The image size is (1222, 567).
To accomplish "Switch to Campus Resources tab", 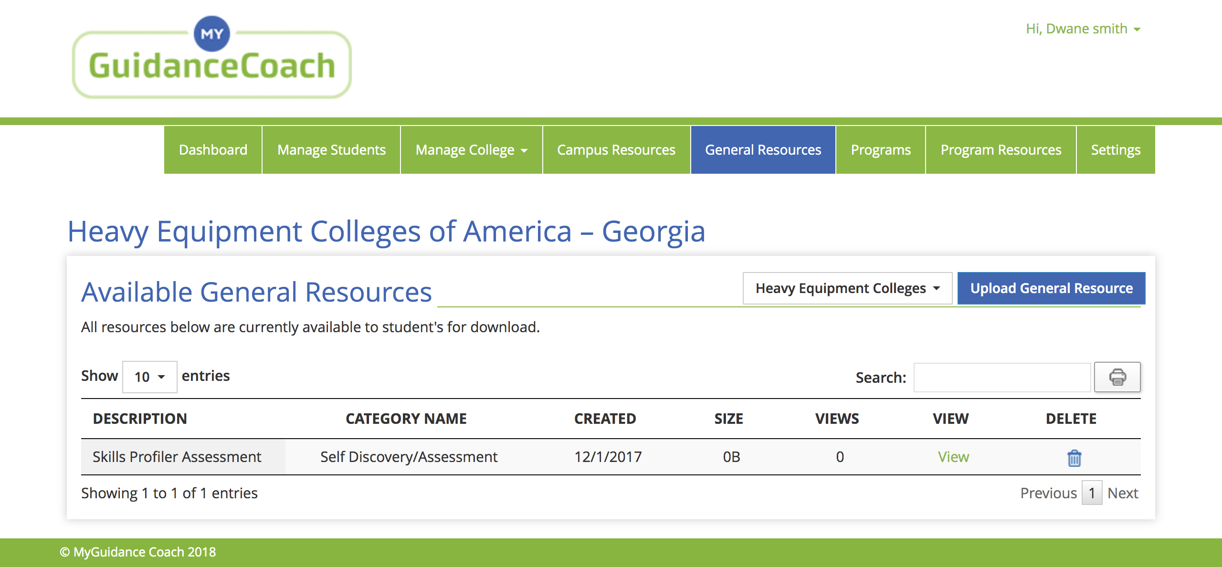I will (616, 150).
